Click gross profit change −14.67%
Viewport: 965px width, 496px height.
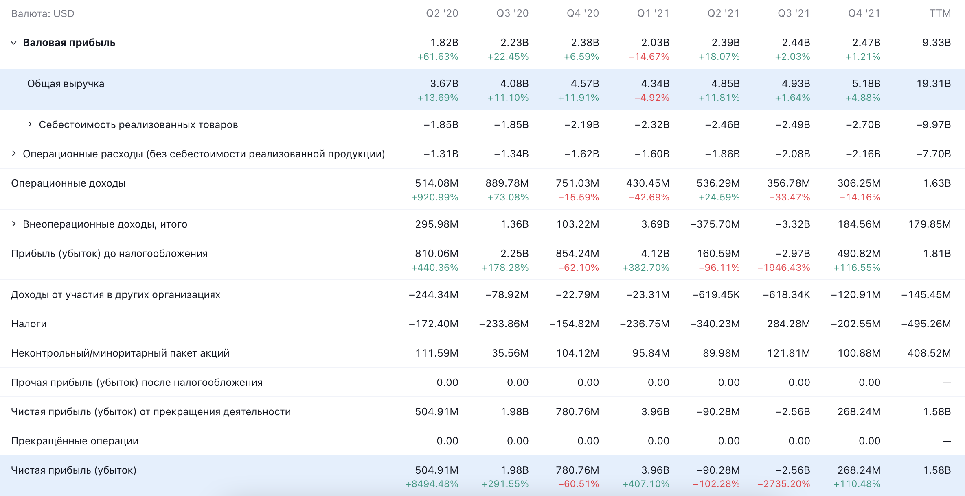[649, 57]
